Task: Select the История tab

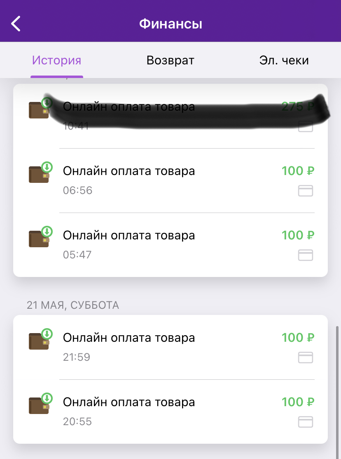Action: pyautogui.click(x=57, y=60)
